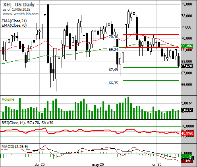Select the Volume pane label
Screen dimensions: 197x167
point(8,99)
